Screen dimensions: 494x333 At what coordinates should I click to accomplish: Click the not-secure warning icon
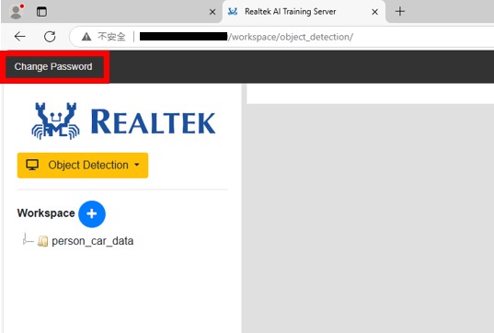pyautogui.click(x=86, y=37)
